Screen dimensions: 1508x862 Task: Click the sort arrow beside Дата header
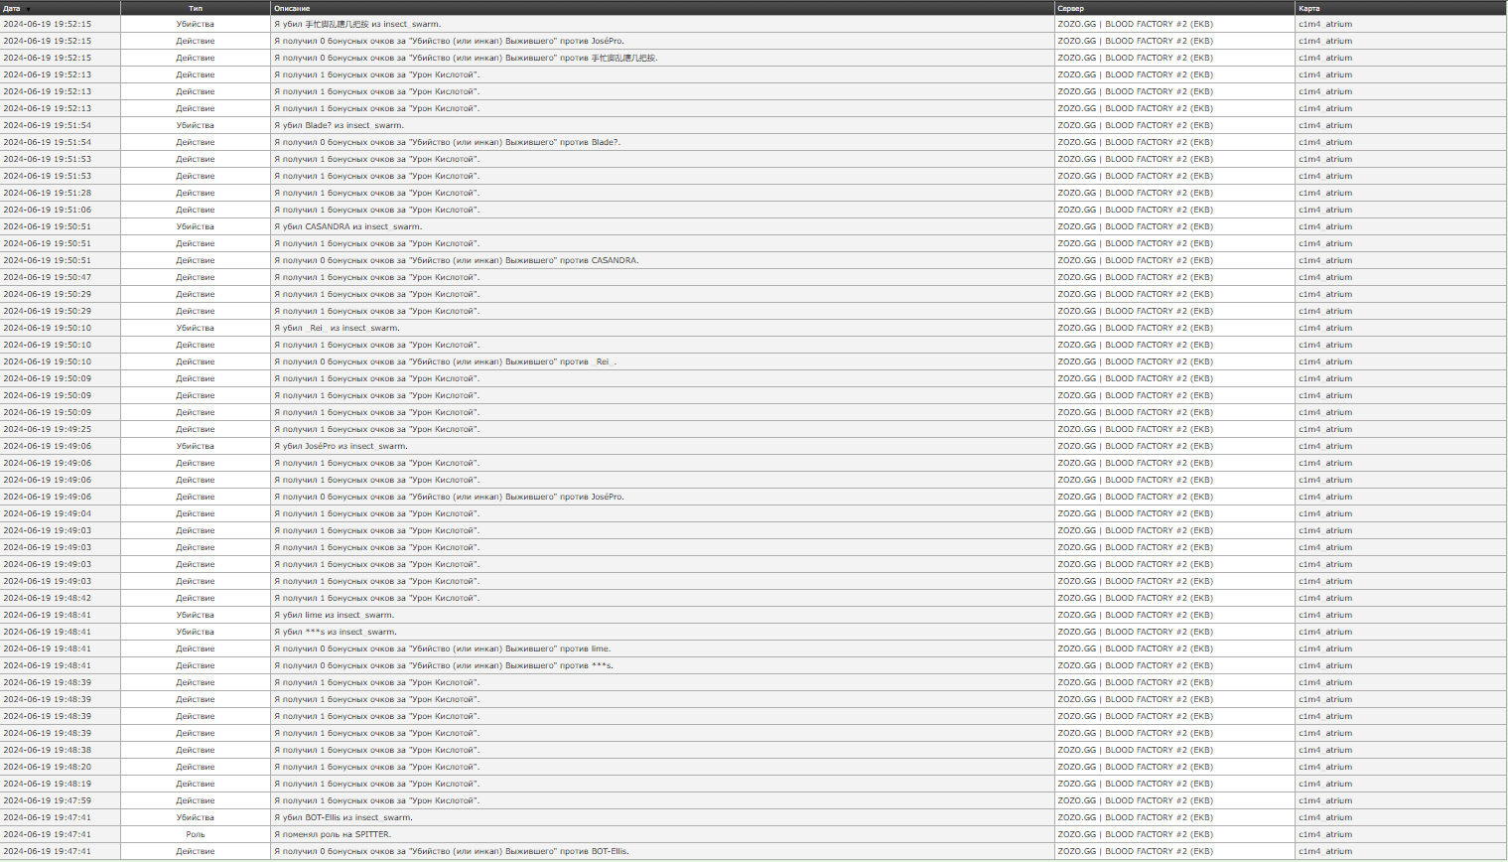[x=28, y=9]
